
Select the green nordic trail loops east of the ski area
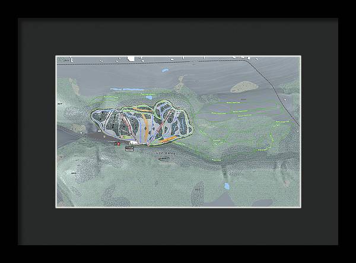click(x=237, y=119)
